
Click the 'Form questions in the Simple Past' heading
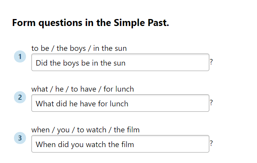(x=90, y=23)
